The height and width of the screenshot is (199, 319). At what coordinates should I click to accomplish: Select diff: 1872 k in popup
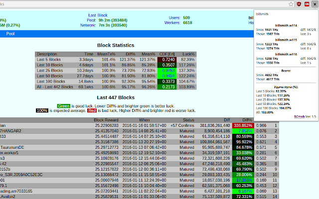pos(308,30)
